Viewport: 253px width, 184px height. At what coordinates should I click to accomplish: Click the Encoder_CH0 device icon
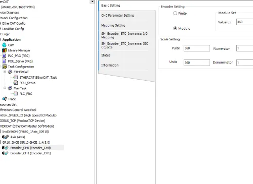(x=5, y=148)
